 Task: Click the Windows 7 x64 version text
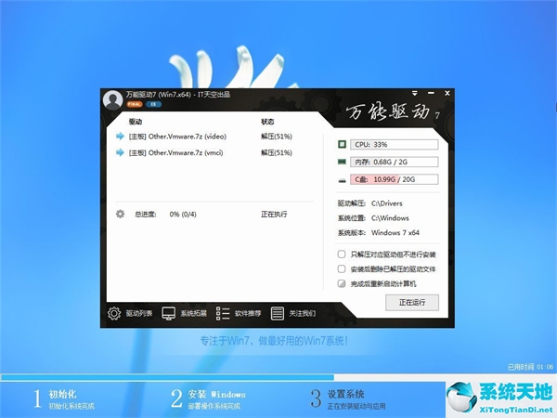click(395, 232)
